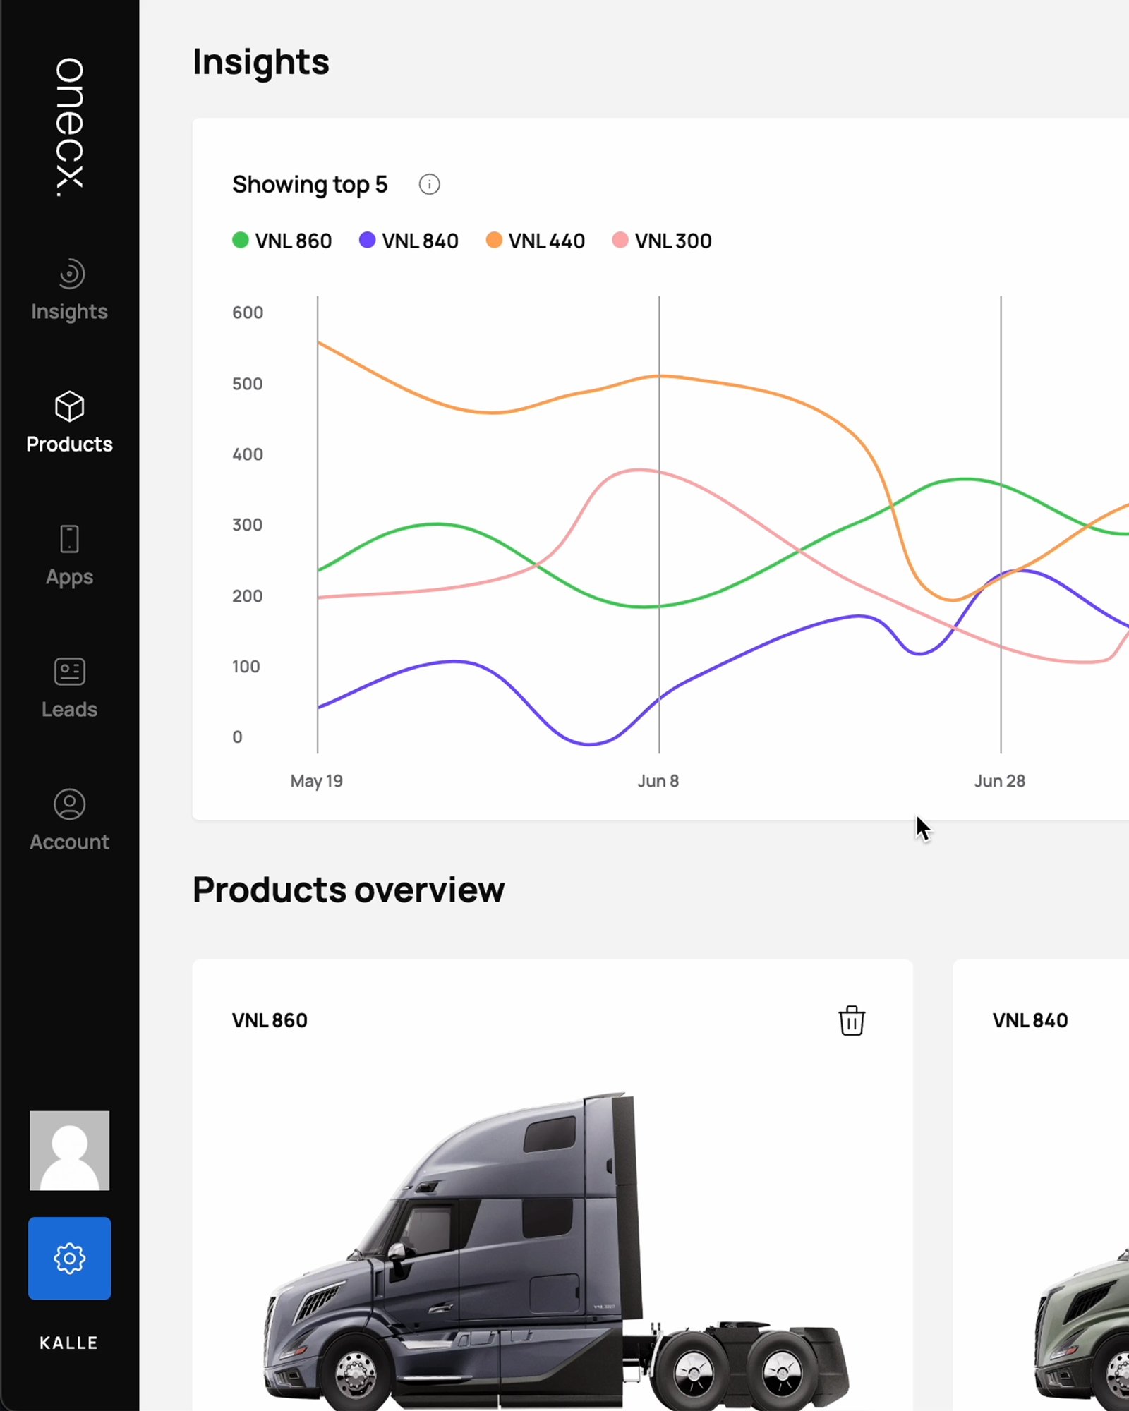Open the Apps phone icon
This screenshot has height=1411, width=1129.
[x=70, y=539]
